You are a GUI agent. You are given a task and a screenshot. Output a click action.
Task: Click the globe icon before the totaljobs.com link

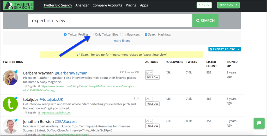point(39,113)
